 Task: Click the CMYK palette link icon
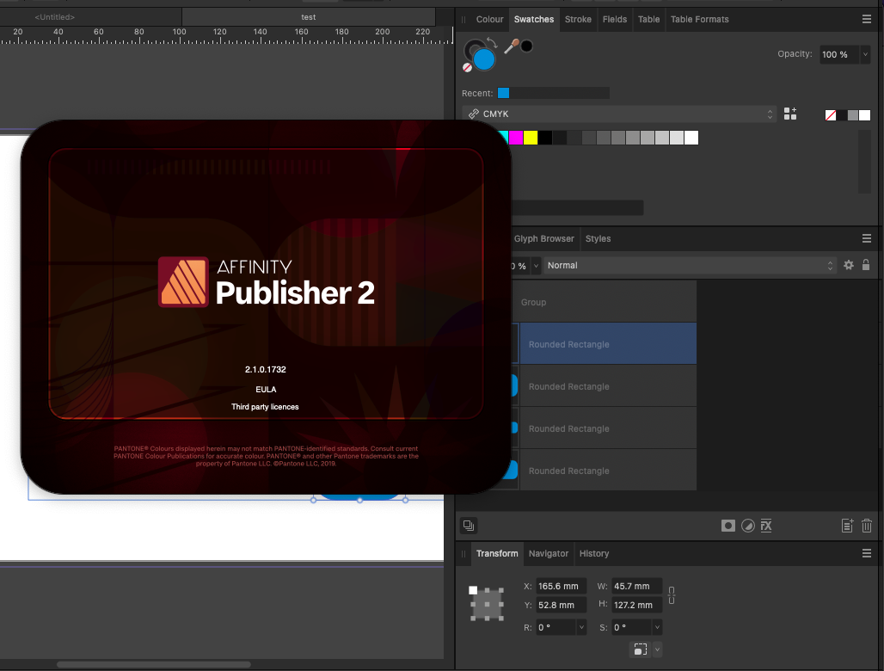pyautogui.click(x=474, y=114)
